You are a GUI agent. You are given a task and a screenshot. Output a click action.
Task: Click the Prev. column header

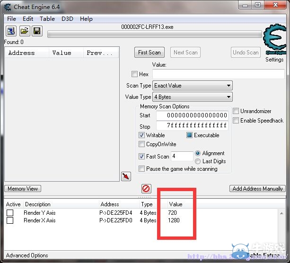point(101,53)
